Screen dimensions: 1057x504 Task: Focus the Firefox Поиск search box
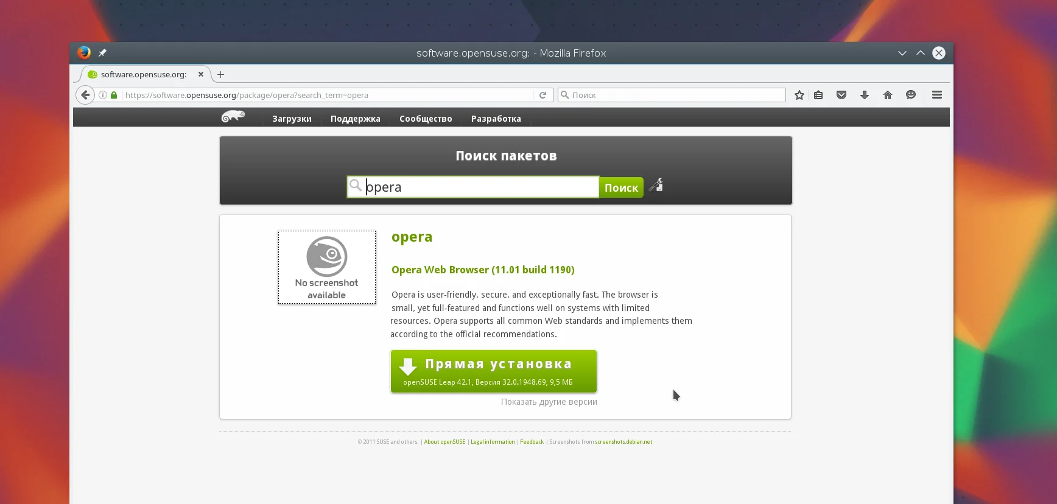pos(672,95)
